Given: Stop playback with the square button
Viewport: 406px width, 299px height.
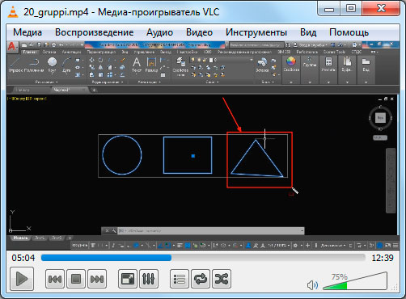Looking at the screenshot, I should coord(76,279).
